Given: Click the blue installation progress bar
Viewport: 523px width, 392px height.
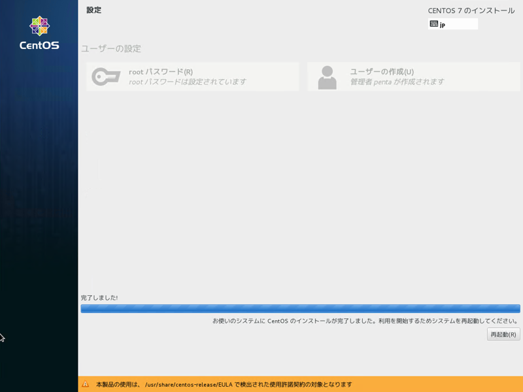Looking at the screenshot, I should (x=300, y=308).
